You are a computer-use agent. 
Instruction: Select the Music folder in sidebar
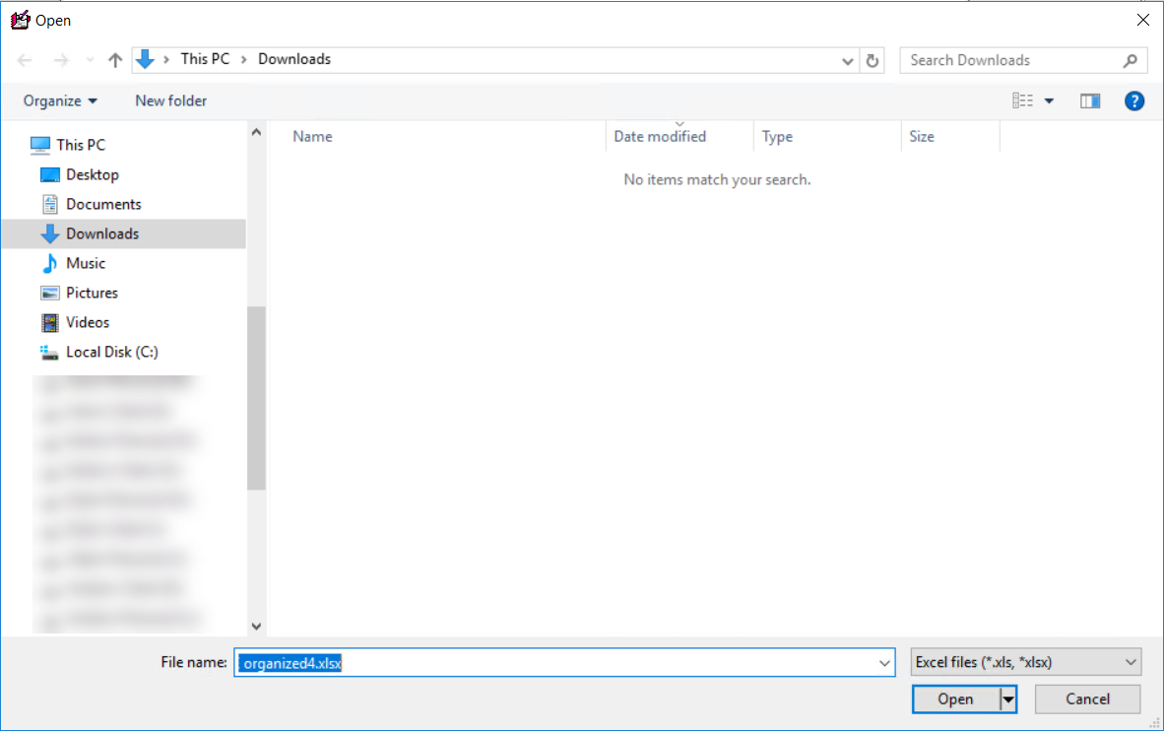pyautogui.click(x=86, y=263)
